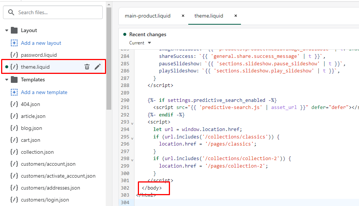This screenshot has width=359, height=206.
Task: Click the Templates folder icon
Action: pyautogui.click(x=14, y=79)
